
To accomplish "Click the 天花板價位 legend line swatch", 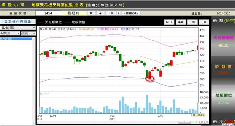I will 41,22.
